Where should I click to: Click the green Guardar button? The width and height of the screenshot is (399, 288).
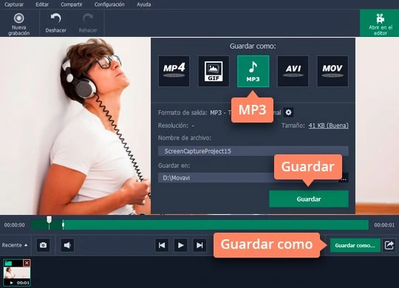click(309, 199)
